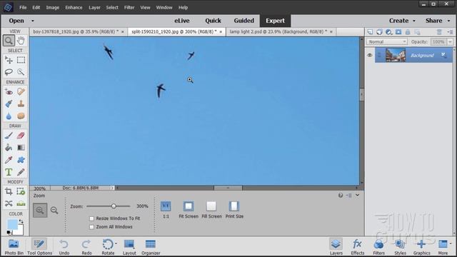
Task: Select the Straighten tool
Action: click(21, 203)
